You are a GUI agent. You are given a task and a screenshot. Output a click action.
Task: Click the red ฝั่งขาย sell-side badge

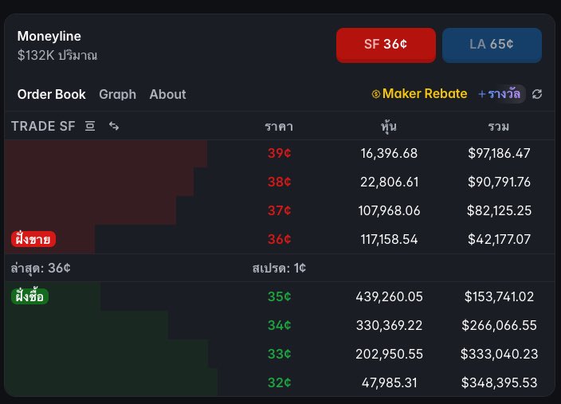pos(33,239)
